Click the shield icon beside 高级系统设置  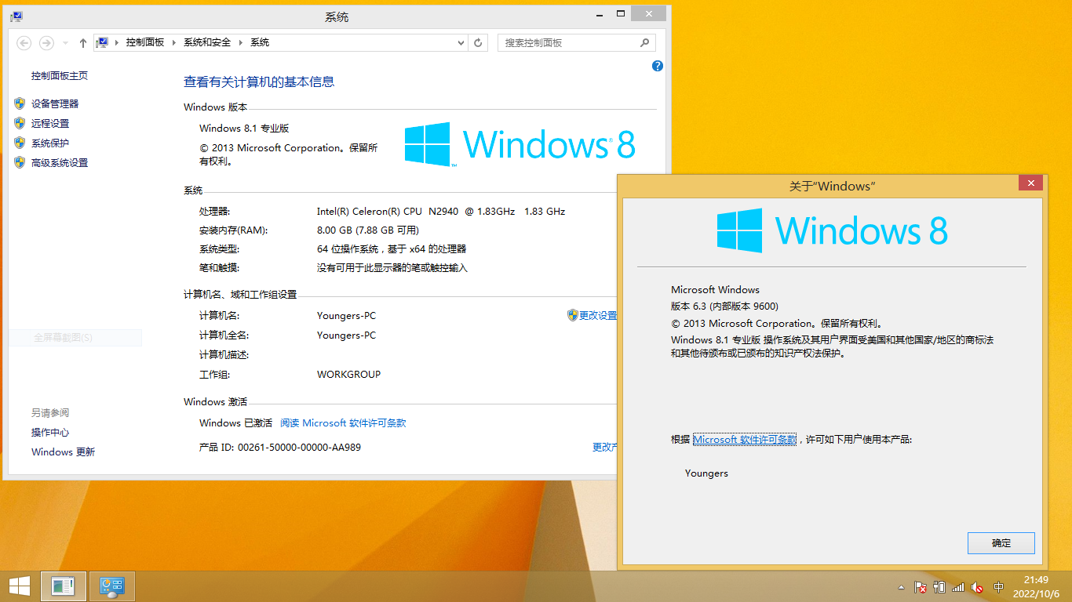(20, 162)
